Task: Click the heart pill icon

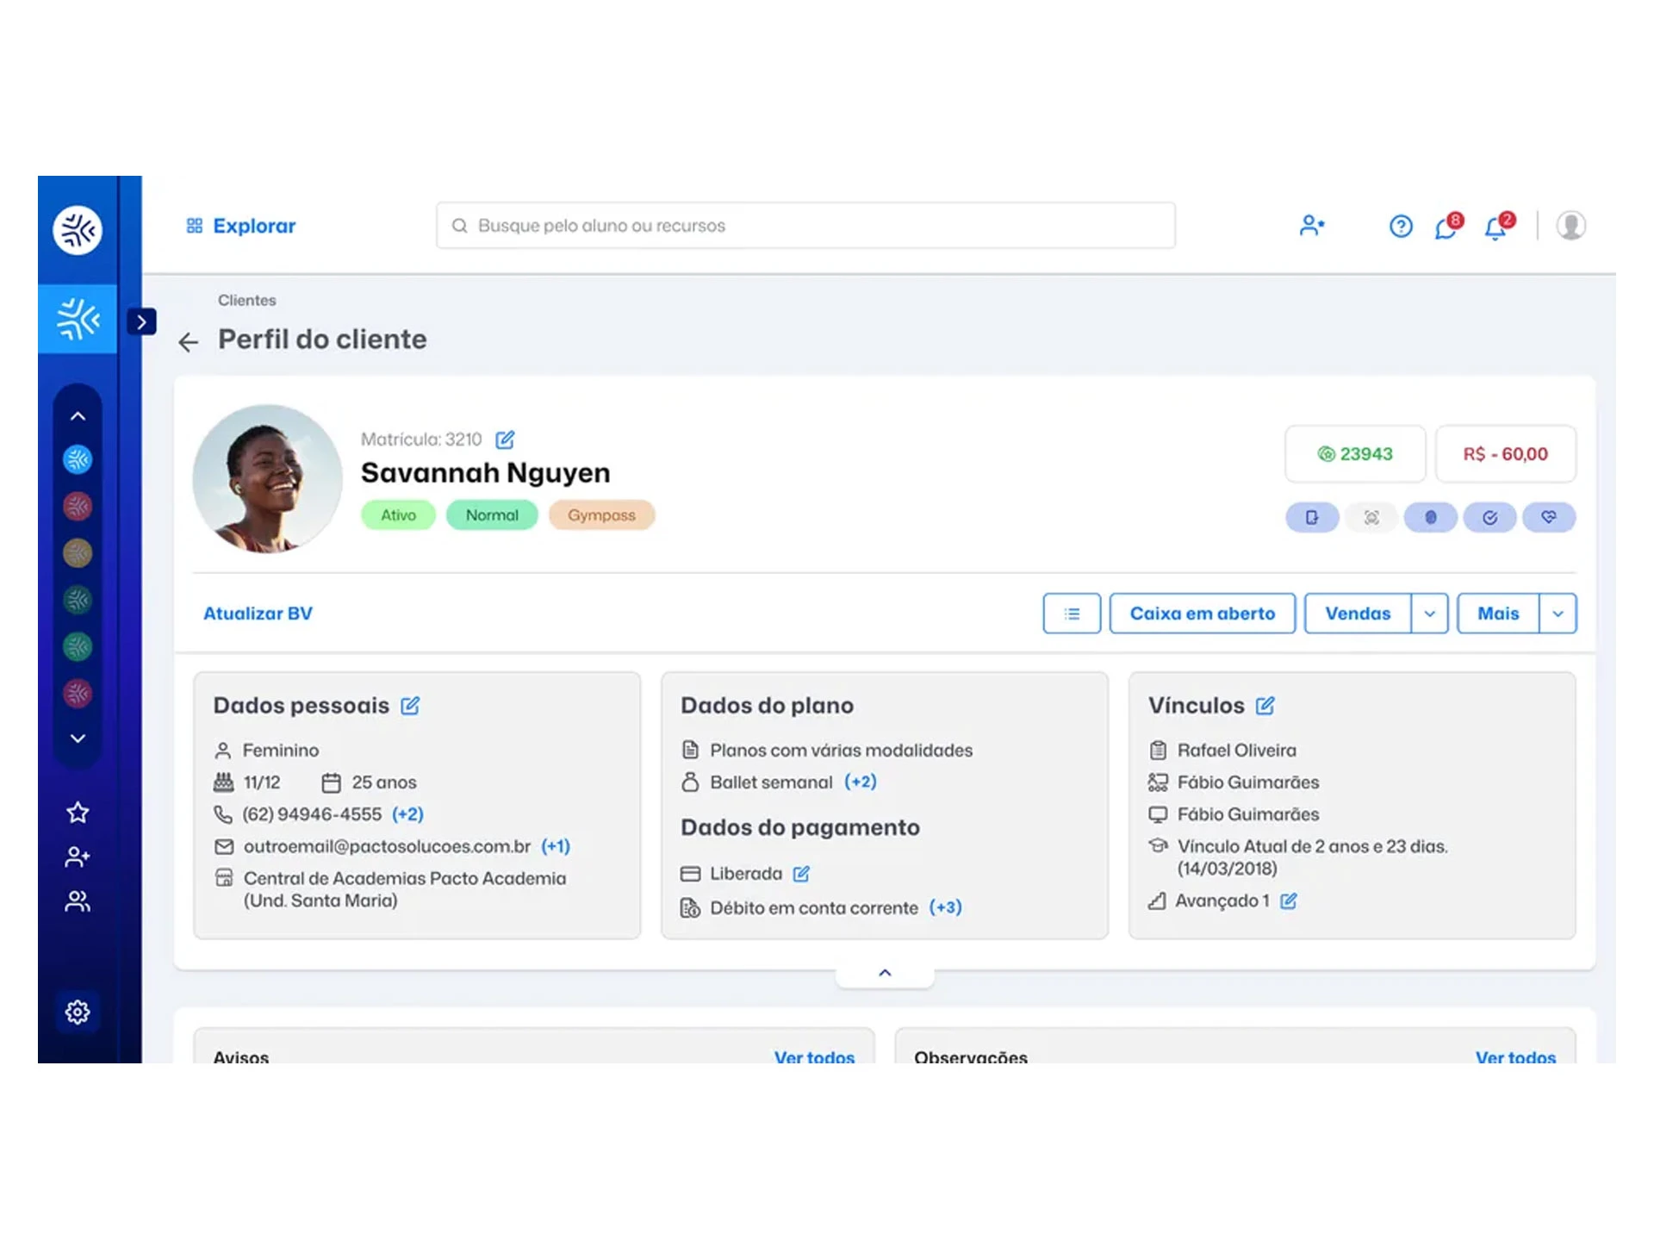Action: pyautogui.click(x=1549, y=517)
